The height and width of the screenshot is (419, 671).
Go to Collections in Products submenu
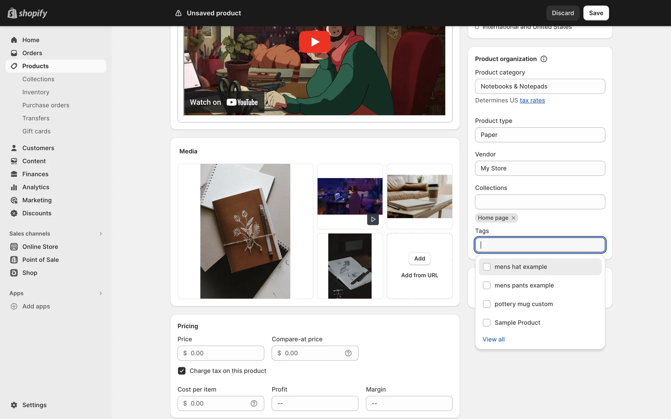point(38,79)
